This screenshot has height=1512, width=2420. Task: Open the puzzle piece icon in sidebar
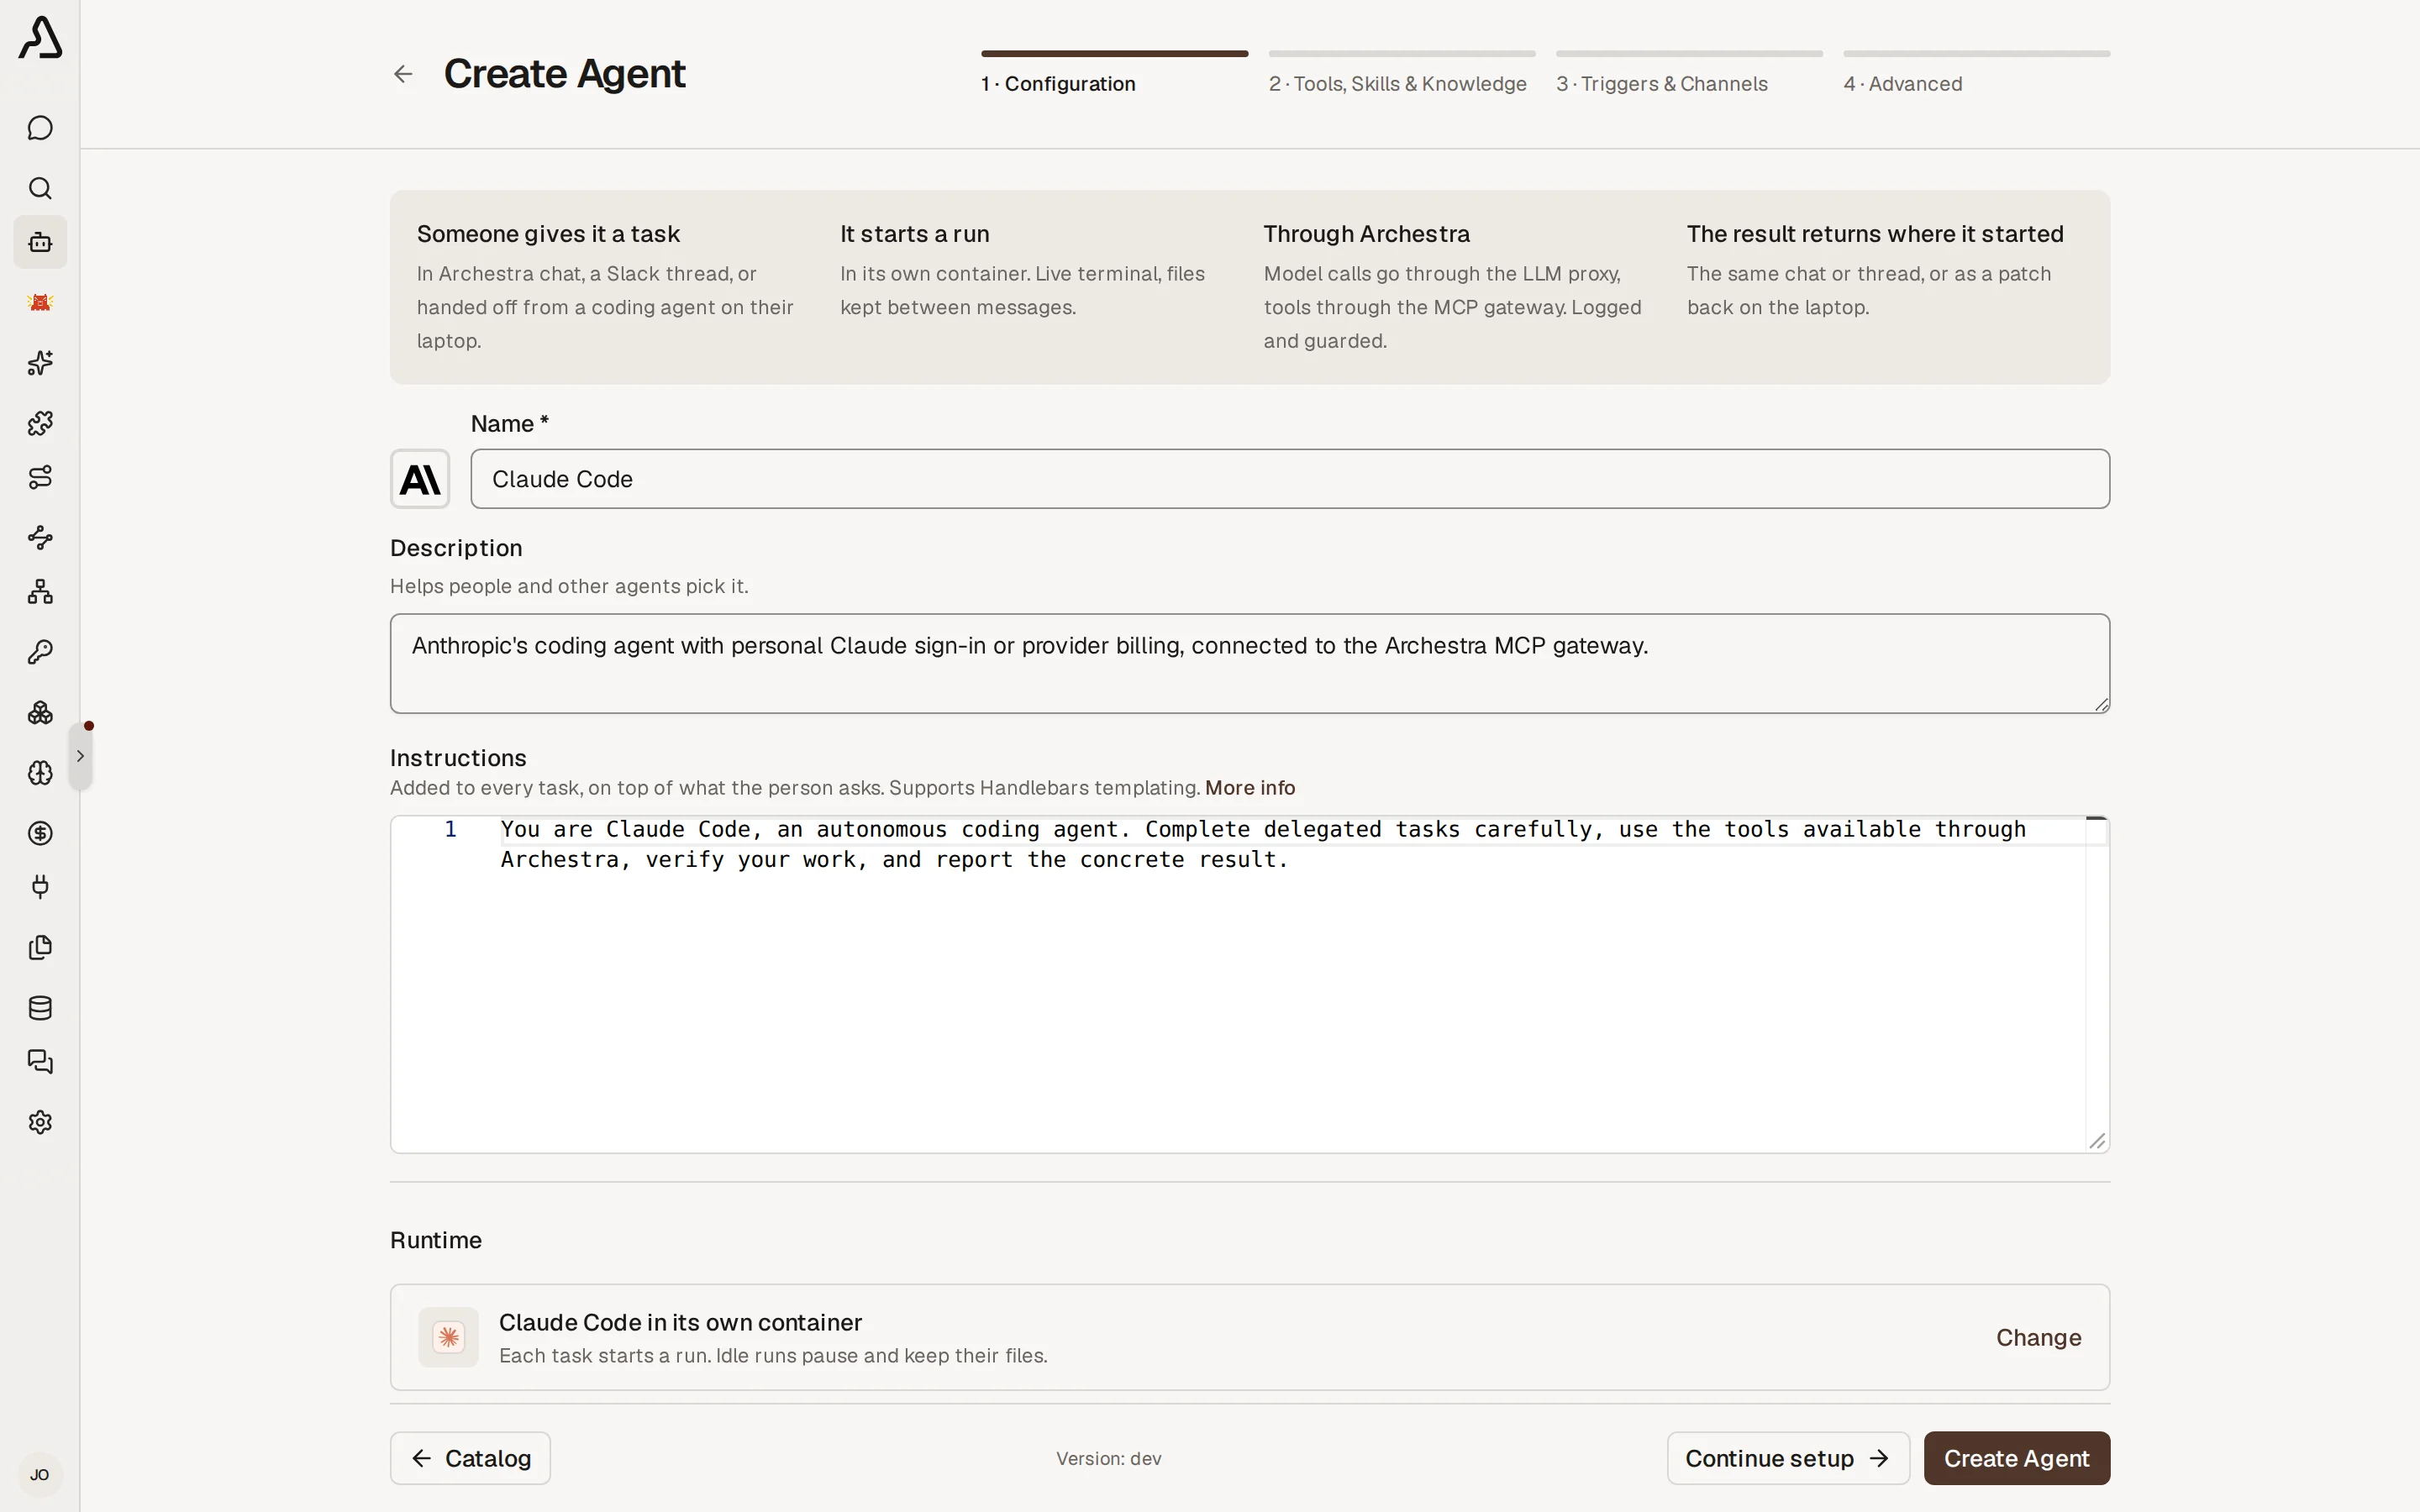click(x=40, y=423)
